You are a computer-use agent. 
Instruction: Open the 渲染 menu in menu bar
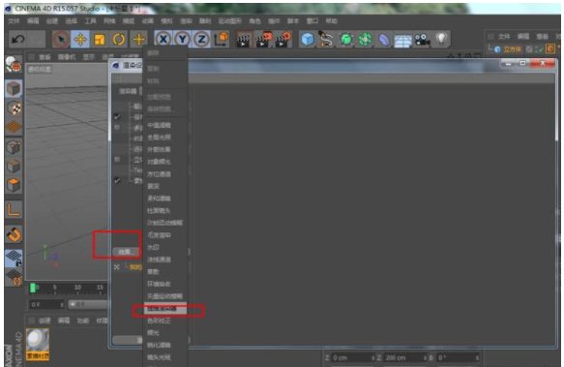186,21
